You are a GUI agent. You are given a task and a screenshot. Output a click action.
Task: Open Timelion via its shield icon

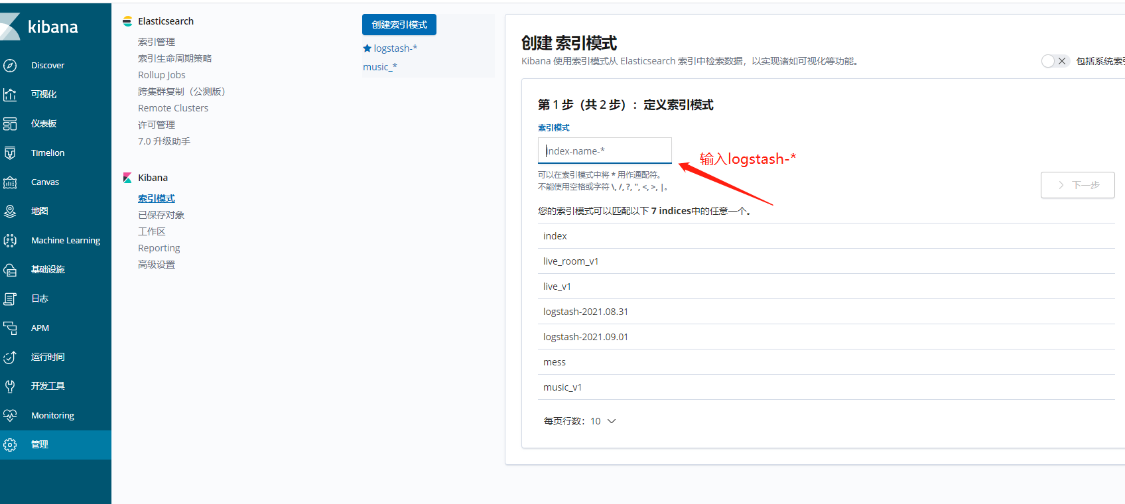coord(10,153)
